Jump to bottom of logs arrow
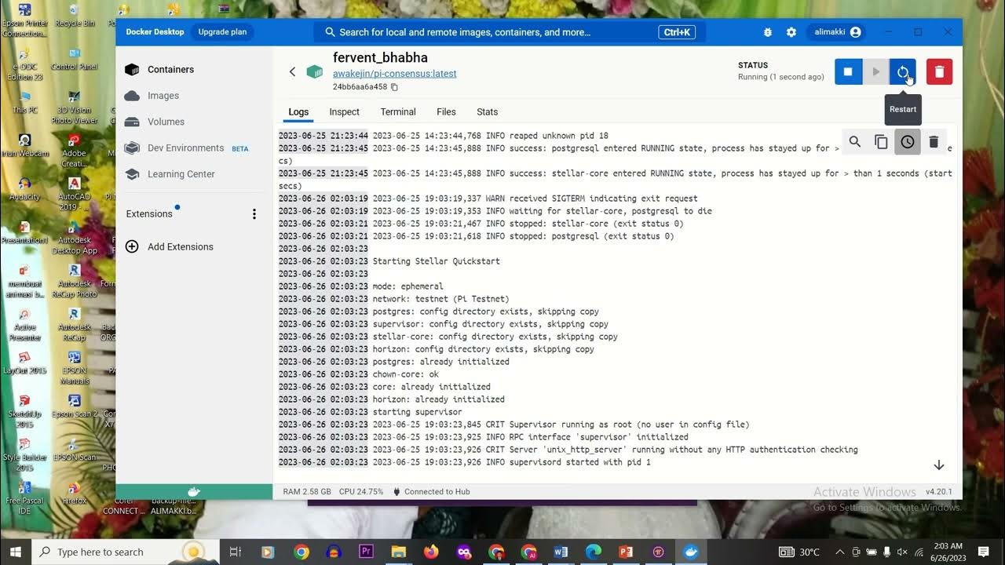1005x565 pixels. (x=938, y=465)
